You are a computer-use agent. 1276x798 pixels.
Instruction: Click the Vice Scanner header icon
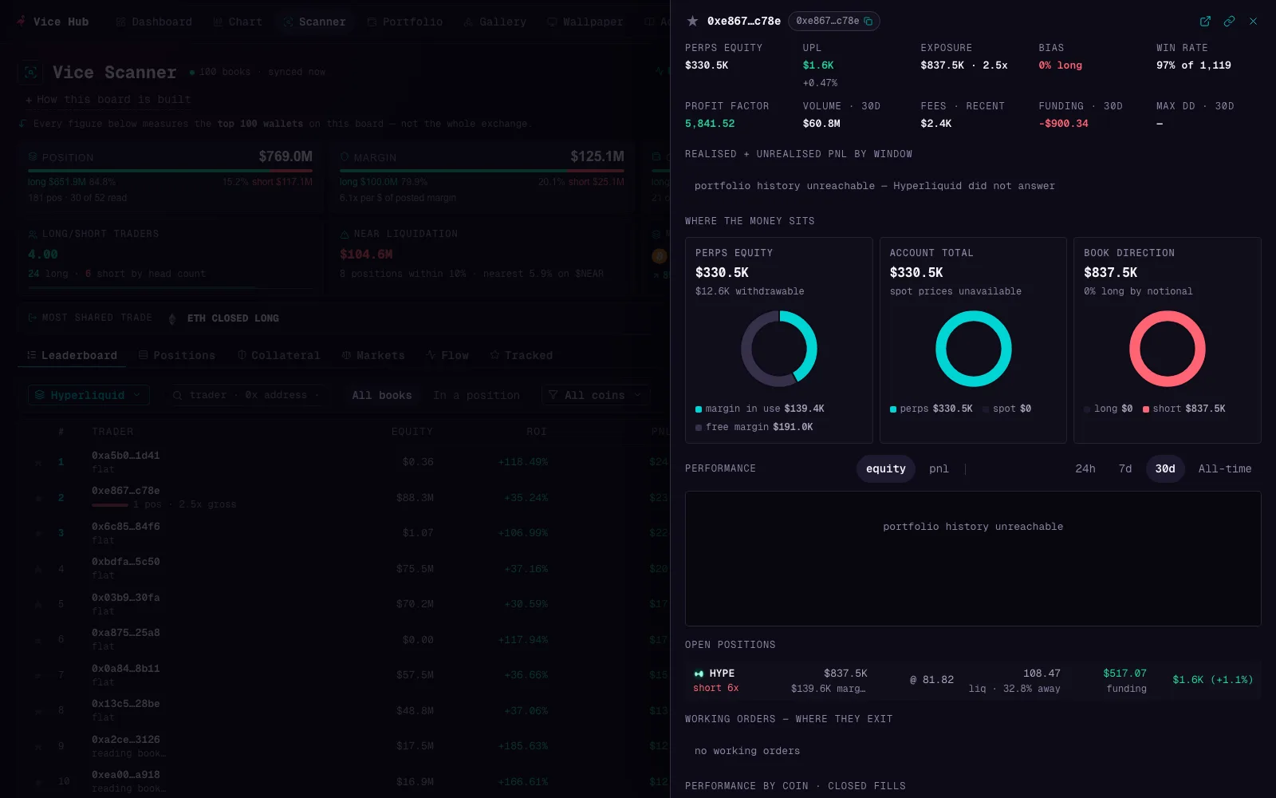(30, 72)
